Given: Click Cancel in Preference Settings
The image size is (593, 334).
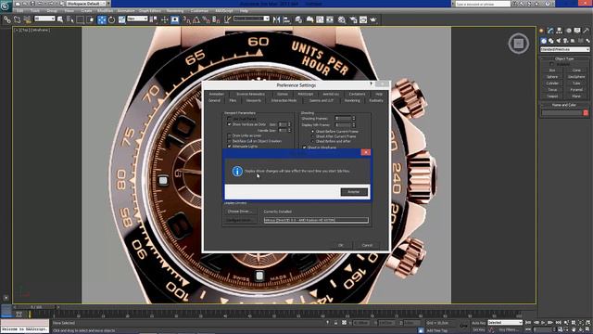Looking at the screenshot, I should click(367, 245).
